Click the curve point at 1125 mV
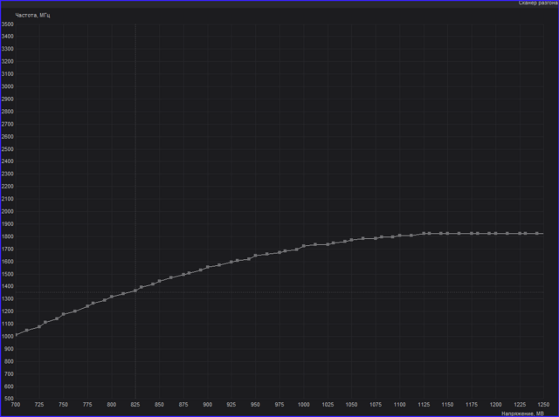This screenshot has width=559, height=417. (424, 233)
